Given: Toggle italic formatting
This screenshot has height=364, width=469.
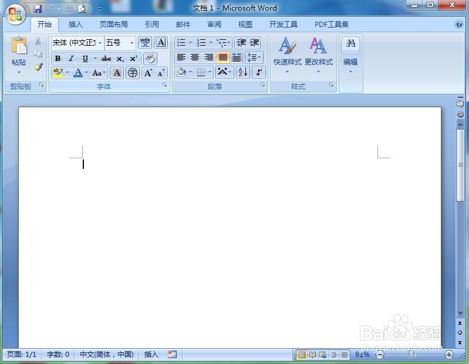Looking at the screenshot, I should 71,59.
